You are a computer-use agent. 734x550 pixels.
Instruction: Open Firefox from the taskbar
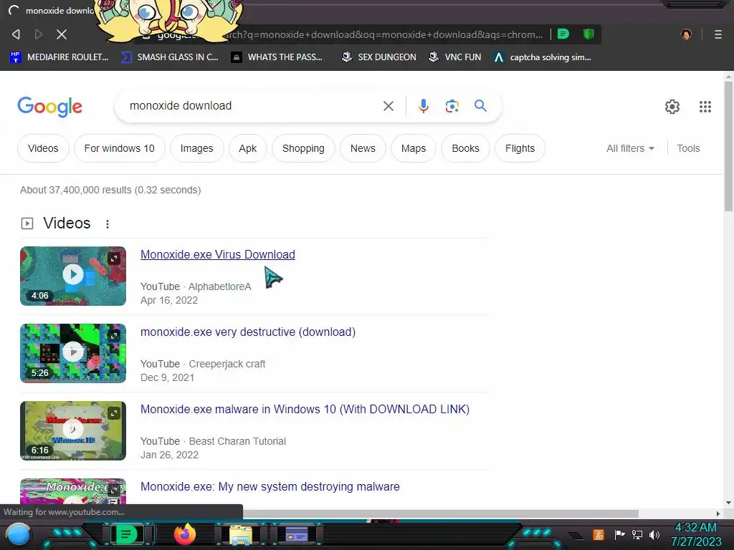pos(184,534)
